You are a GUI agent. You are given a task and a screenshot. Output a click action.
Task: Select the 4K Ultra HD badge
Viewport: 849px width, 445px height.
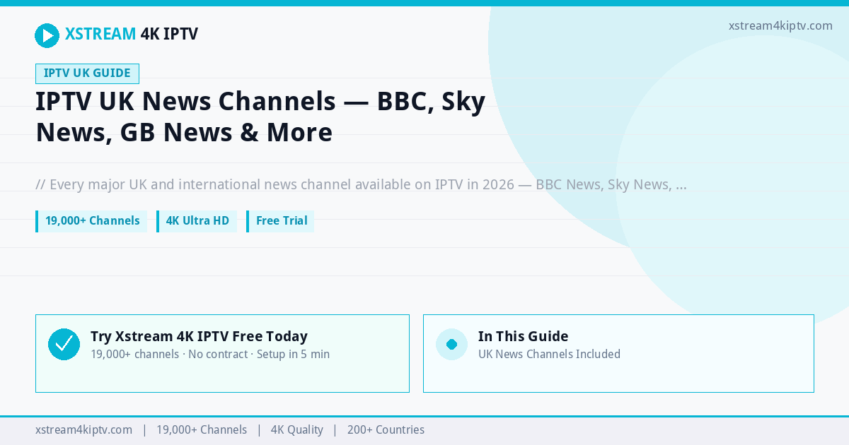click(197, 221)
